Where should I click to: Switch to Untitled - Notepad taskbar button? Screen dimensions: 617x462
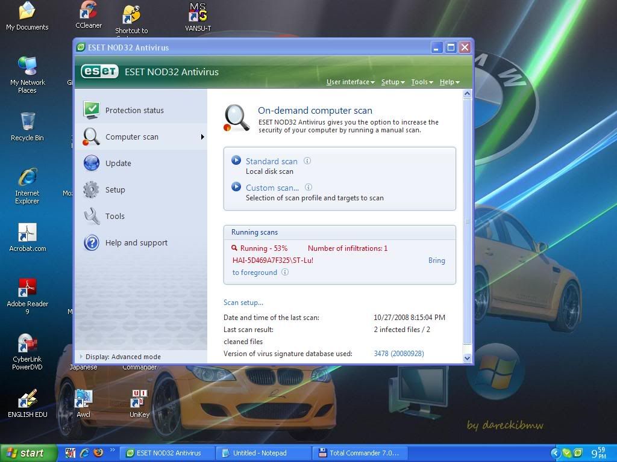(263, 453)
